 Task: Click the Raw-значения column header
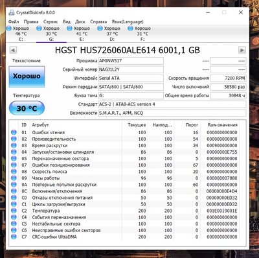222,125
